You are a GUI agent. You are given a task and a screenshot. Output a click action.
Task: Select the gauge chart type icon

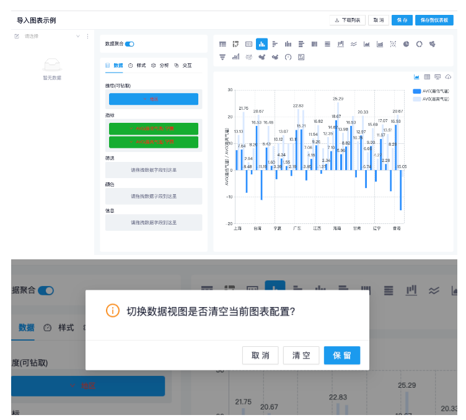click(x=288, y=57)
